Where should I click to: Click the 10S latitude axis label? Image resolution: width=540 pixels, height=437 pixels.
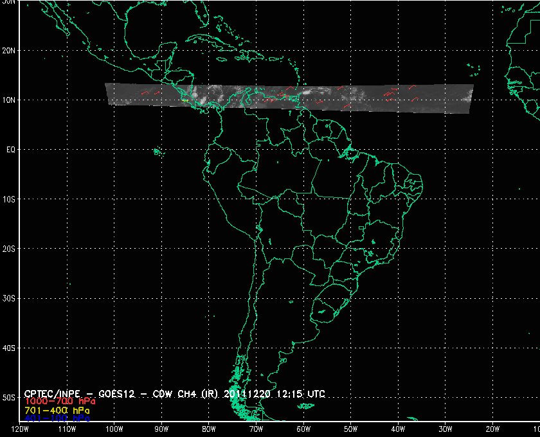(8, 199)
